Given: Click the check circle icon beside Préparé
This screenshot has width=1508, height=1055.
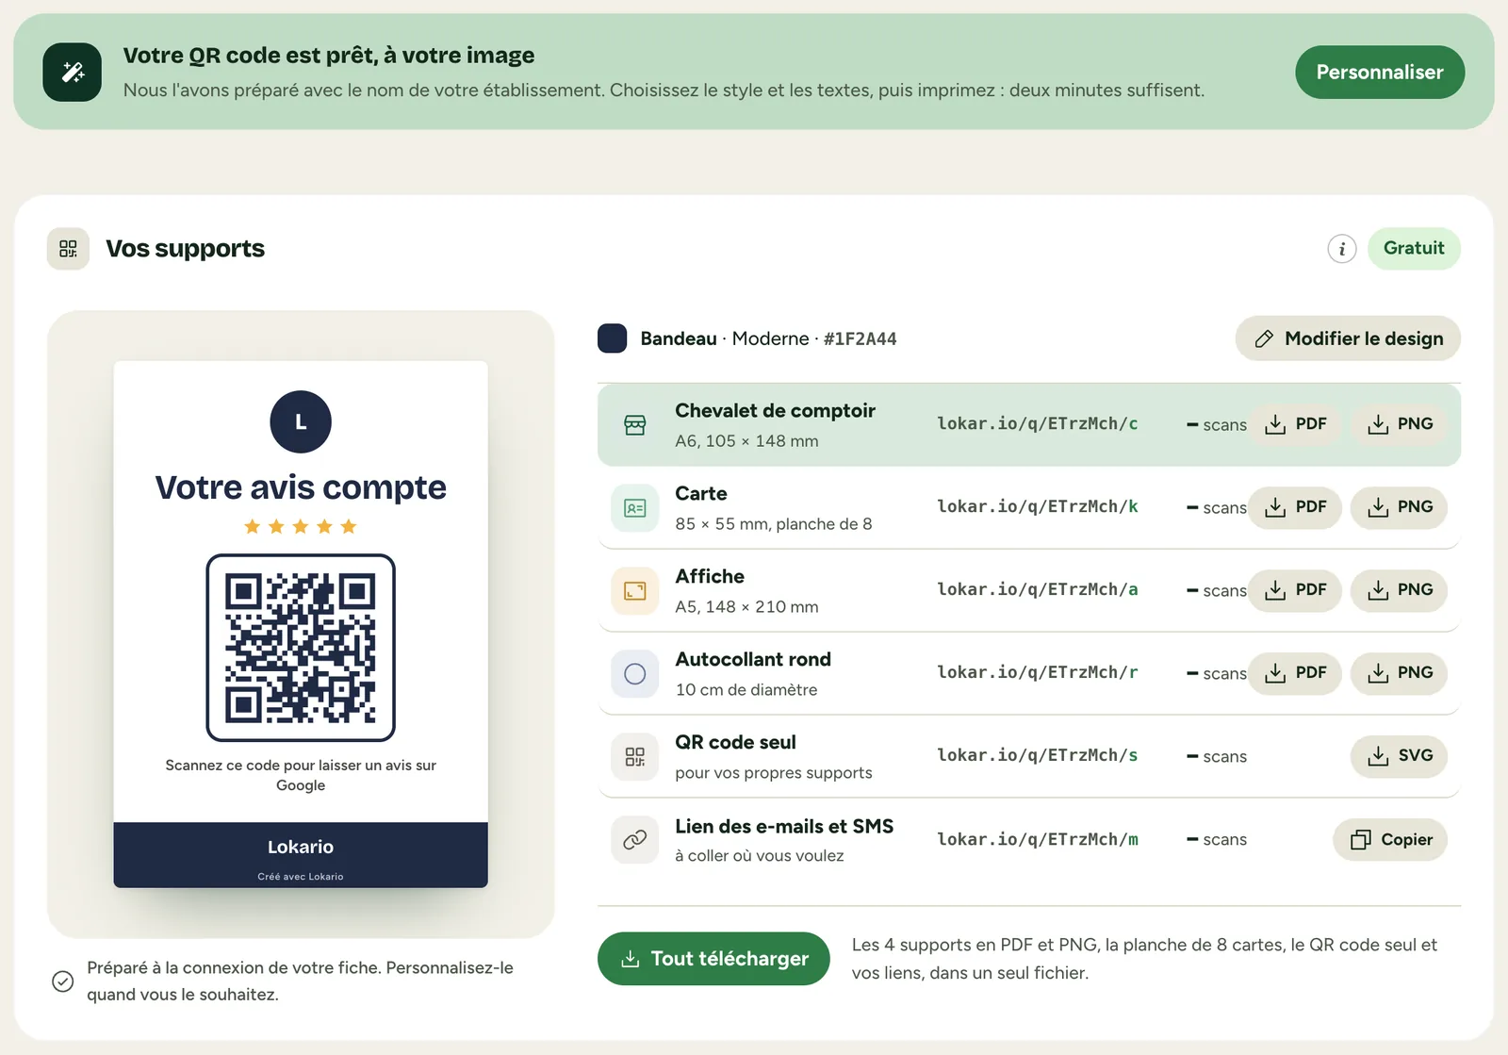Looking at the screenshot, I should pos(62,981).
